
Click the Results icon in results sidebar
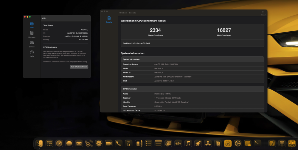click(x=109, y=20)
